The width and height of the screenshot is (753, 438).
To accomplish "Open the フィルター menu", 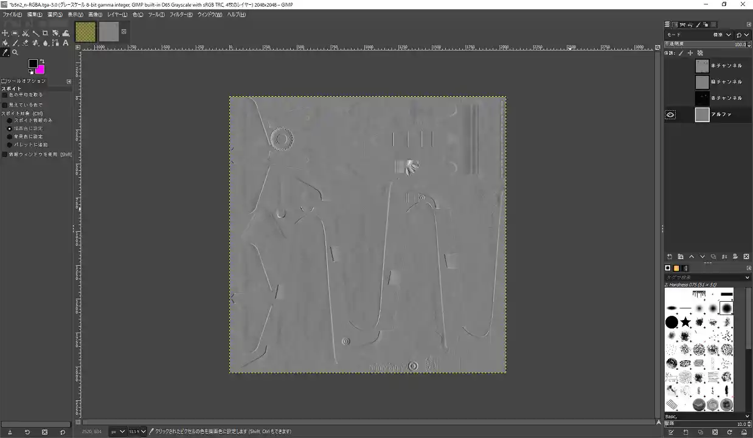I will pos(181,14).
